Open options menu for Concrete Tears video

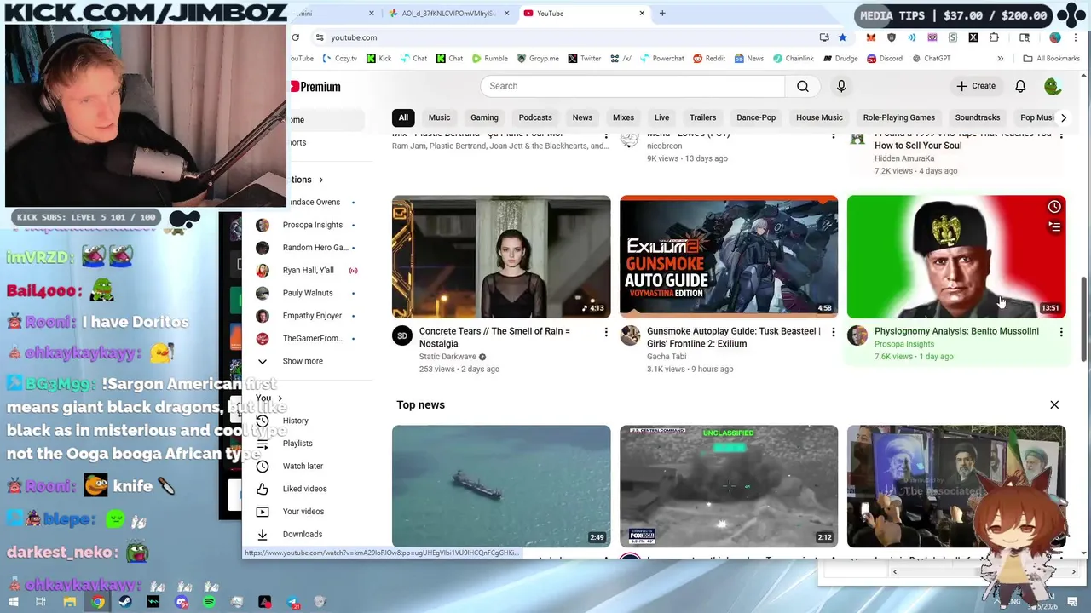(606, 332)
